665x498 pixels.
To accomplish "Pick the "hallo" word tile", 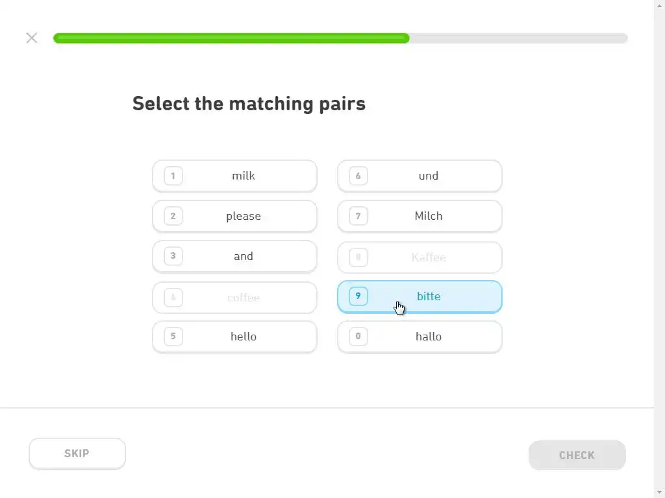I will 429,337.
